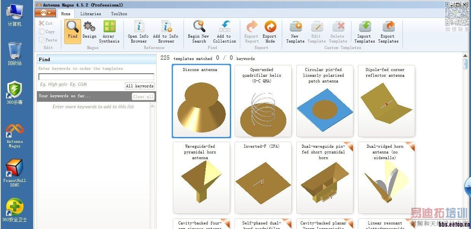471x229 pixels.
Task: Select Open-ended quadrifilar helix template
Action: coord(263,101)
